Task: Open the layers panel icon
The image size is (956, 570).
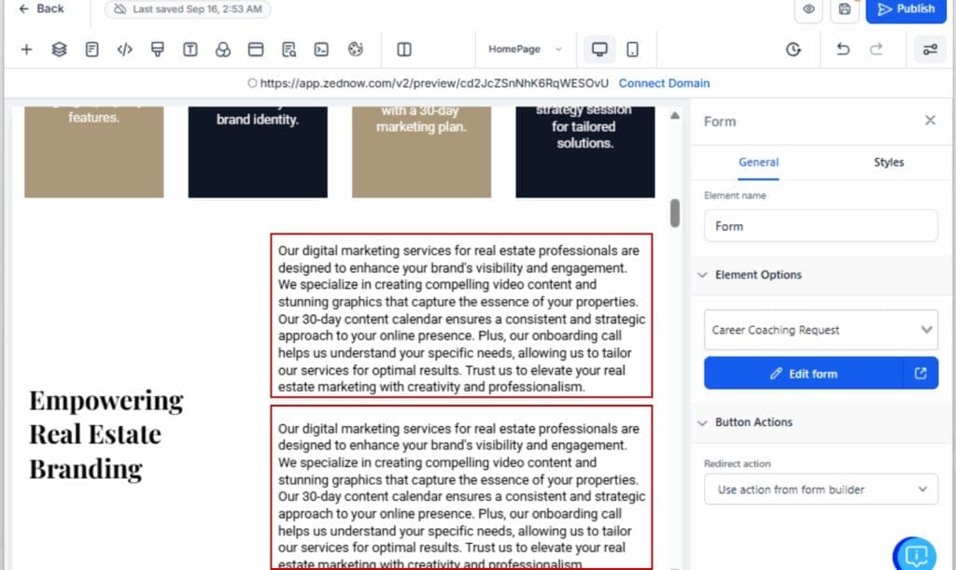Action: (x=59, y=50)
